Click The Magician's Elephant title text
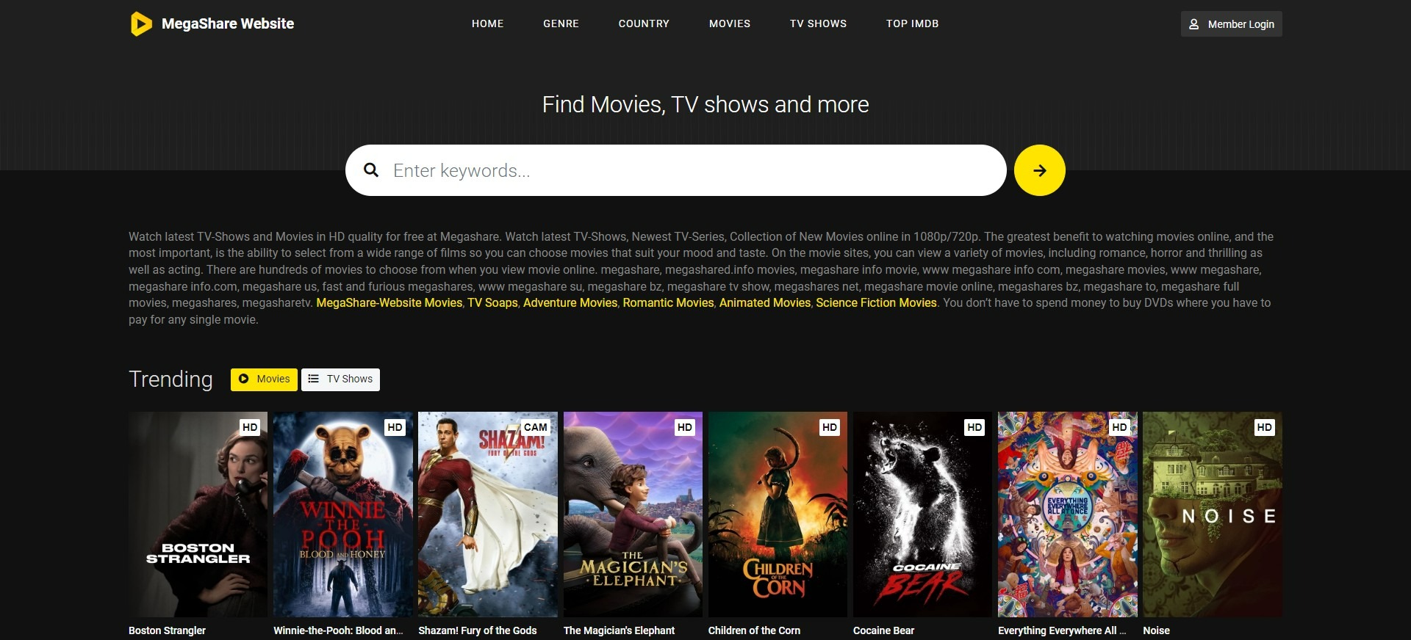The image size is (1411, 640). [619, 630]
